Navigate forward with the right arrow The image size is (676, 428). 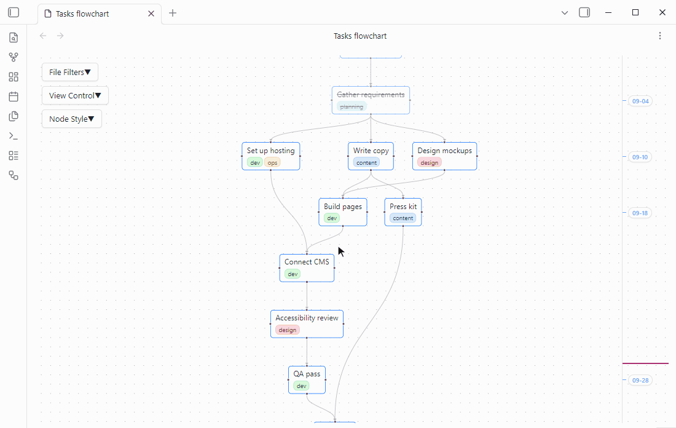(x=60, y=36)
